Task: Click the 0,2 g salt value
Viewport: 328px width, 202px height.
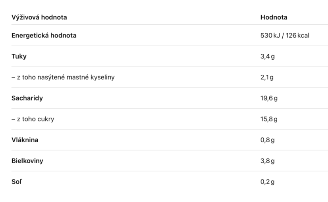Action: coord(268,182)
